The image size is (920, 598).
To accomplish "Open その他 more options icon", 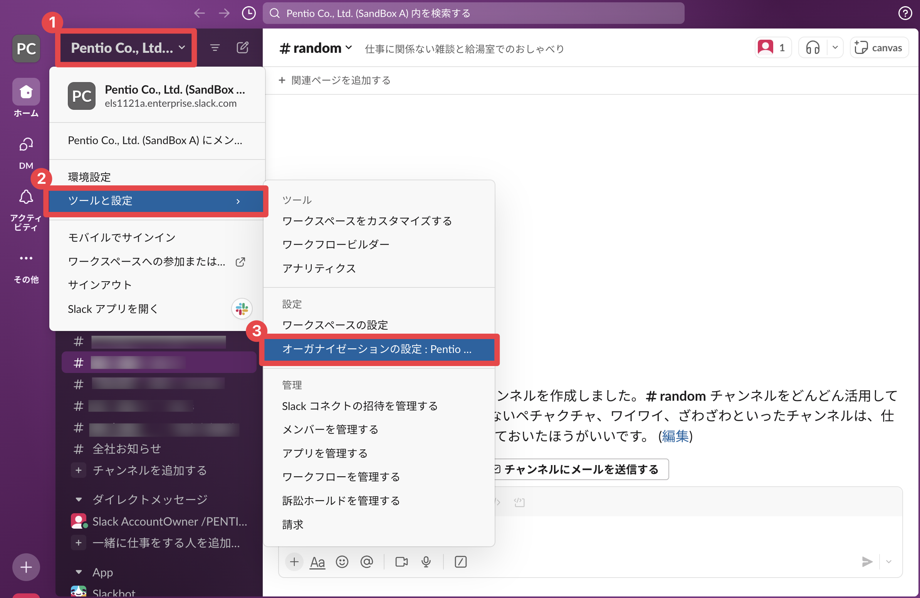I will pos(26,258).
